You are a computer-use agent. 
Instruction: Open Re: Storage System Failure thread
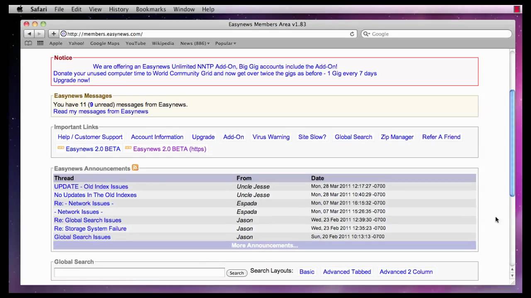click(x=90, y=228)
